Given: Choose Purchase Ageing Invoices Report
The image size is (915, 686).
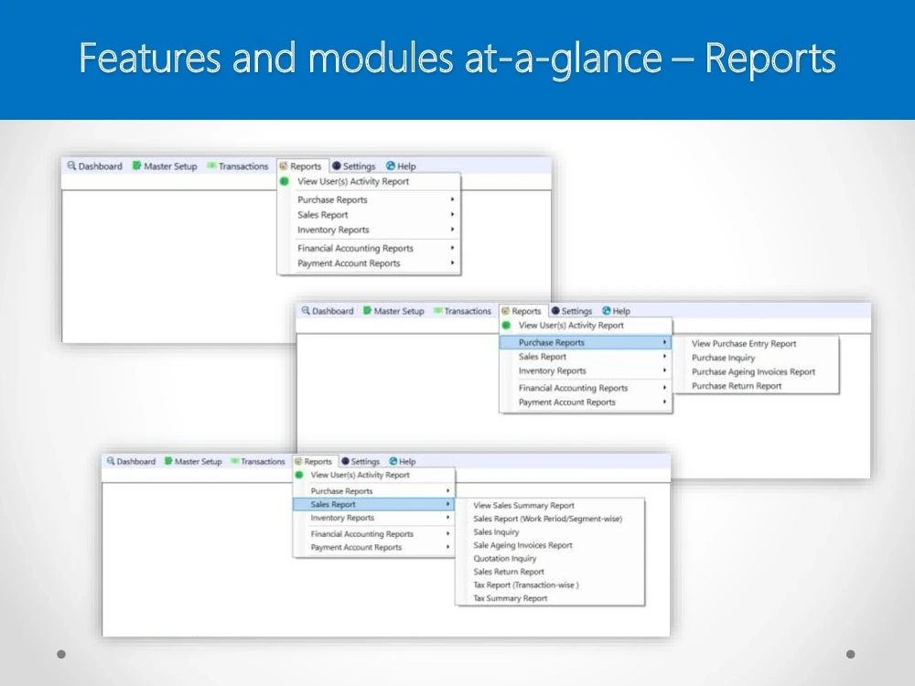Looking at the screenshot, I should pyautogui.click(x=753, y=371).
